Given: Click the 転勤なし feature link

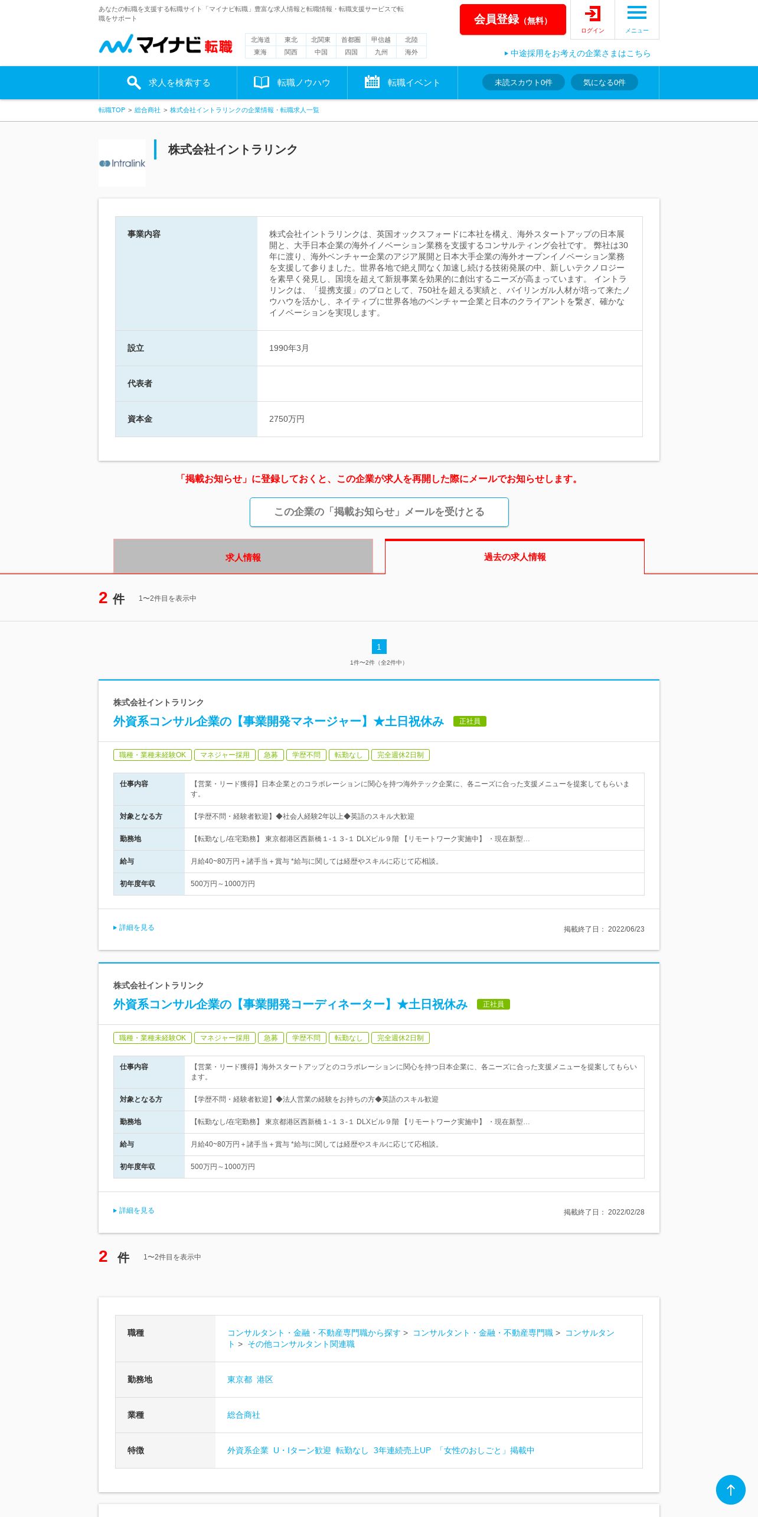Looking at the screenshot, I should tap(352, 1450).
